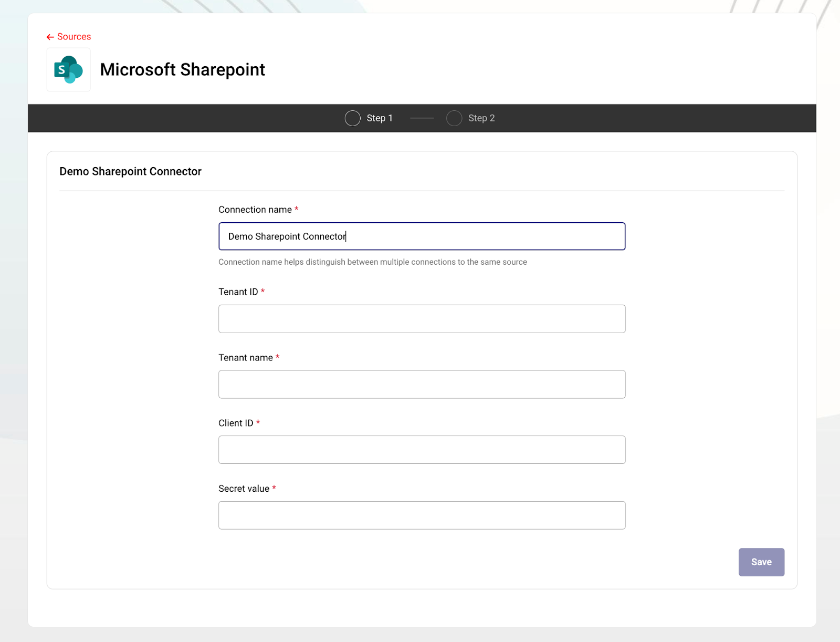Focus the Connection name input field
This screenshot has width=840, height=642.
pos(422,236)
